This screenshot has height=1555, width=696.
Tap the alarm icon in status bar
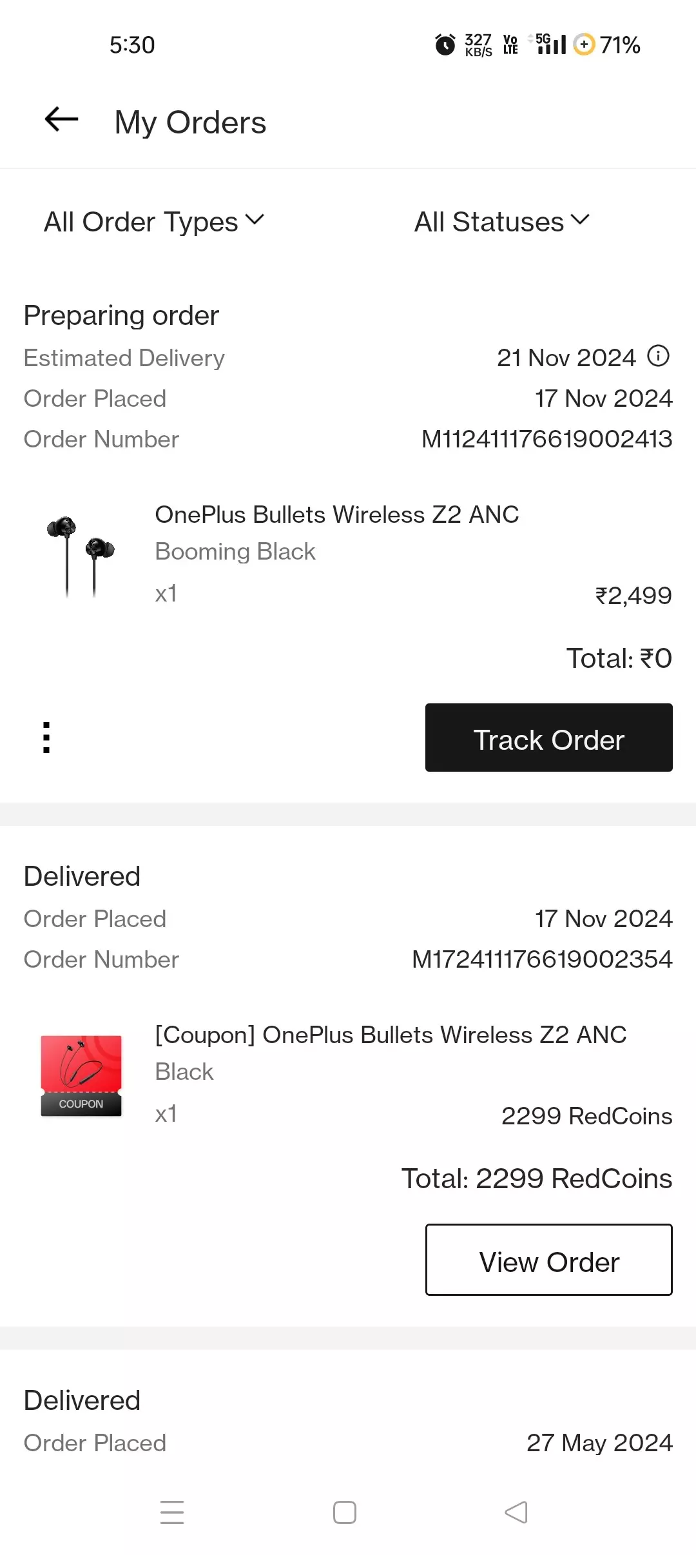click(445, 45)
